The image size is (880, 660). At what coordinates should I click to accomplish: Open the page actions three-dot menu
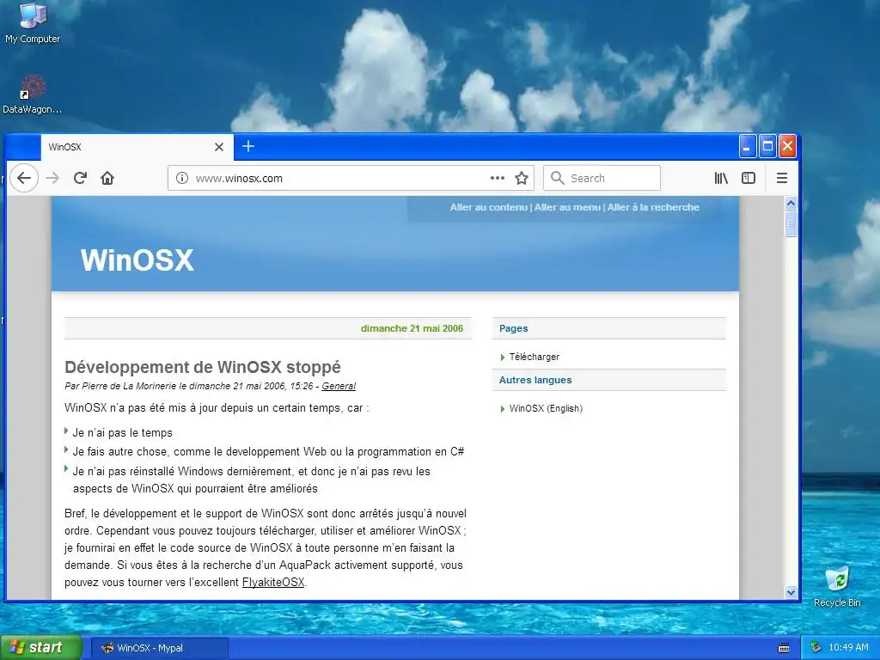498,179
